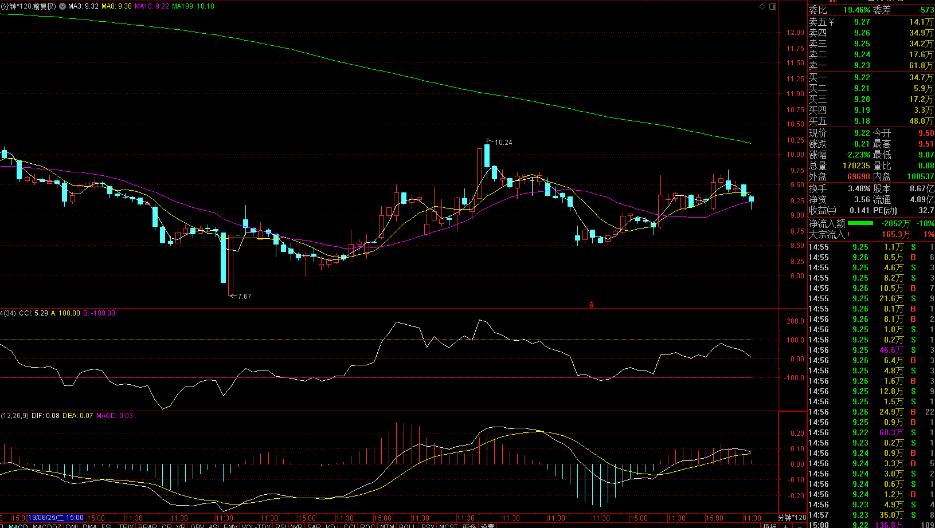Select the BRAR indicator tab
The width and height of the screenshot is (935, 528).
click(147, 526)
